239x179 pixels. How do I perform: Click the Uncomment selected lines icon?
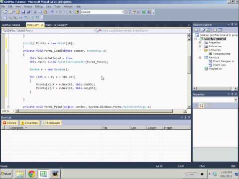(x=38, y=18)
